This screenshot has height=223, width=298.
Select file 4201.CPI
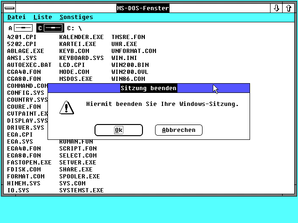(x=22, y=37)
